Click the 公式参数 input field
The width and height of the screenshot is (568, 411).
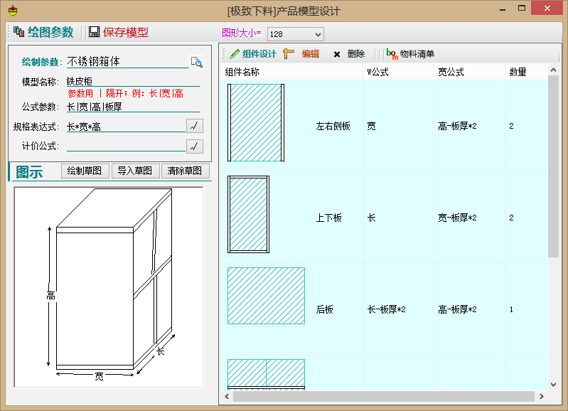point(133,107)
